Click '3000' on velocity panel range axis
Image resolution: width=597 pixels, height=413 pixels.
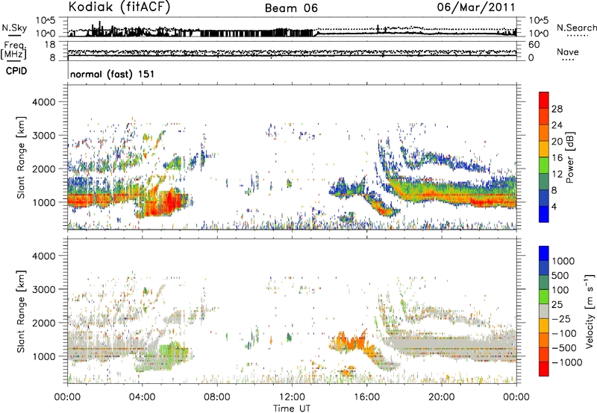[x=44, y=289]
